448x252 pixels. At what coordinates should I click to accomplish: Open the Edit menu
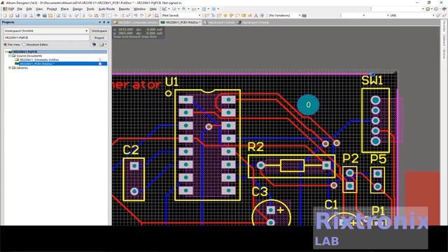point(29,9)
